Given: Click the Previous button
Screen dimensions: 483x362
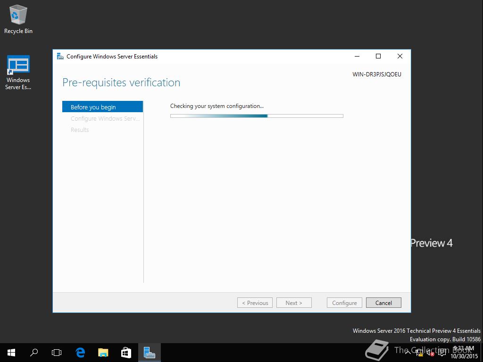Looking at the screenshot, I should coord(255,303).
